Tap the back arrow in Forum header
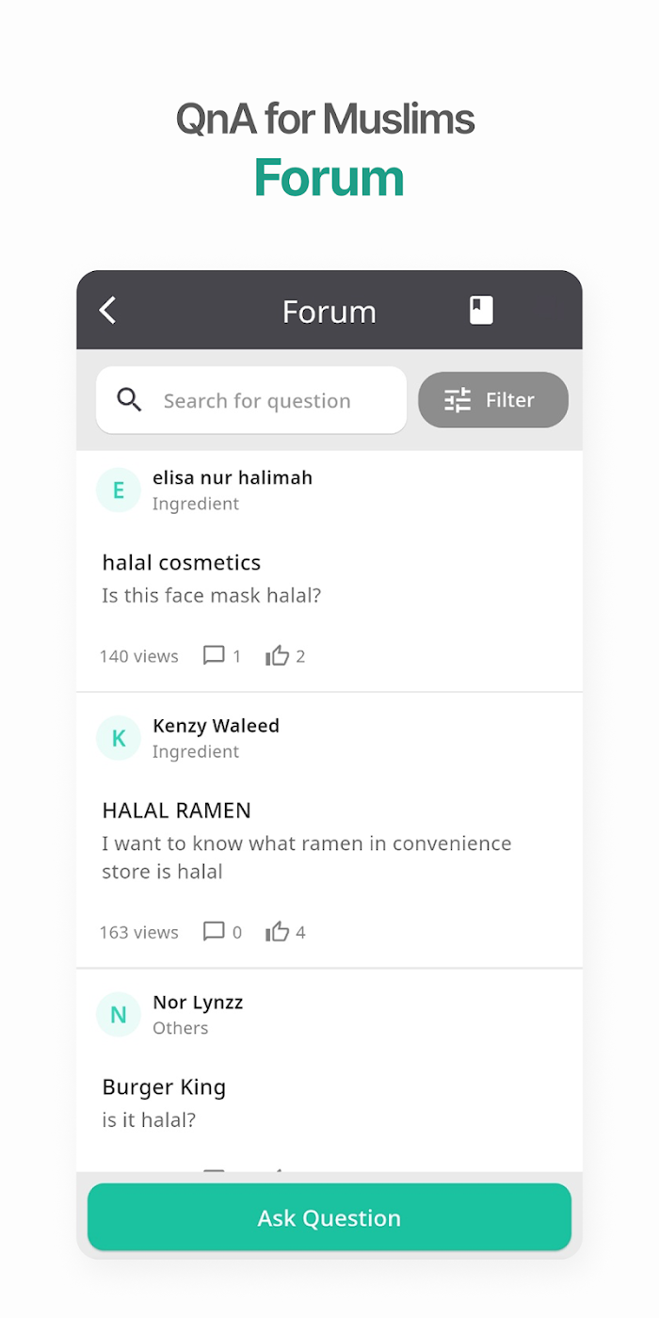This screenshot has height=1318, width=659. [x=108, y=310]
